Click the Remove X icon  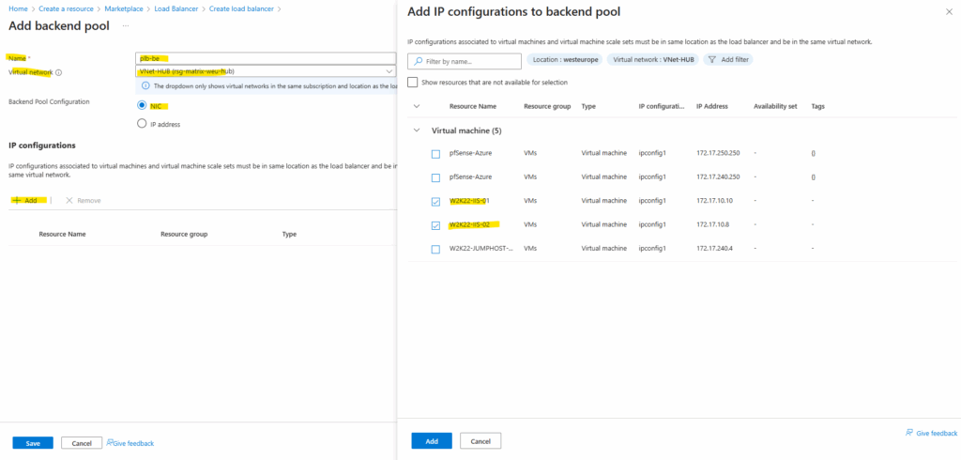(69, 201)
